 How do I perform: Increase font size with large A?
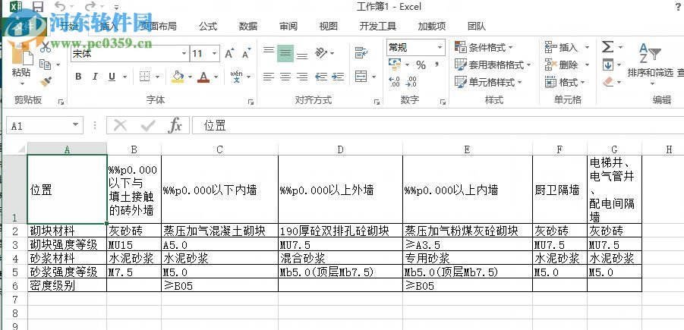click(x=229, y=54)
